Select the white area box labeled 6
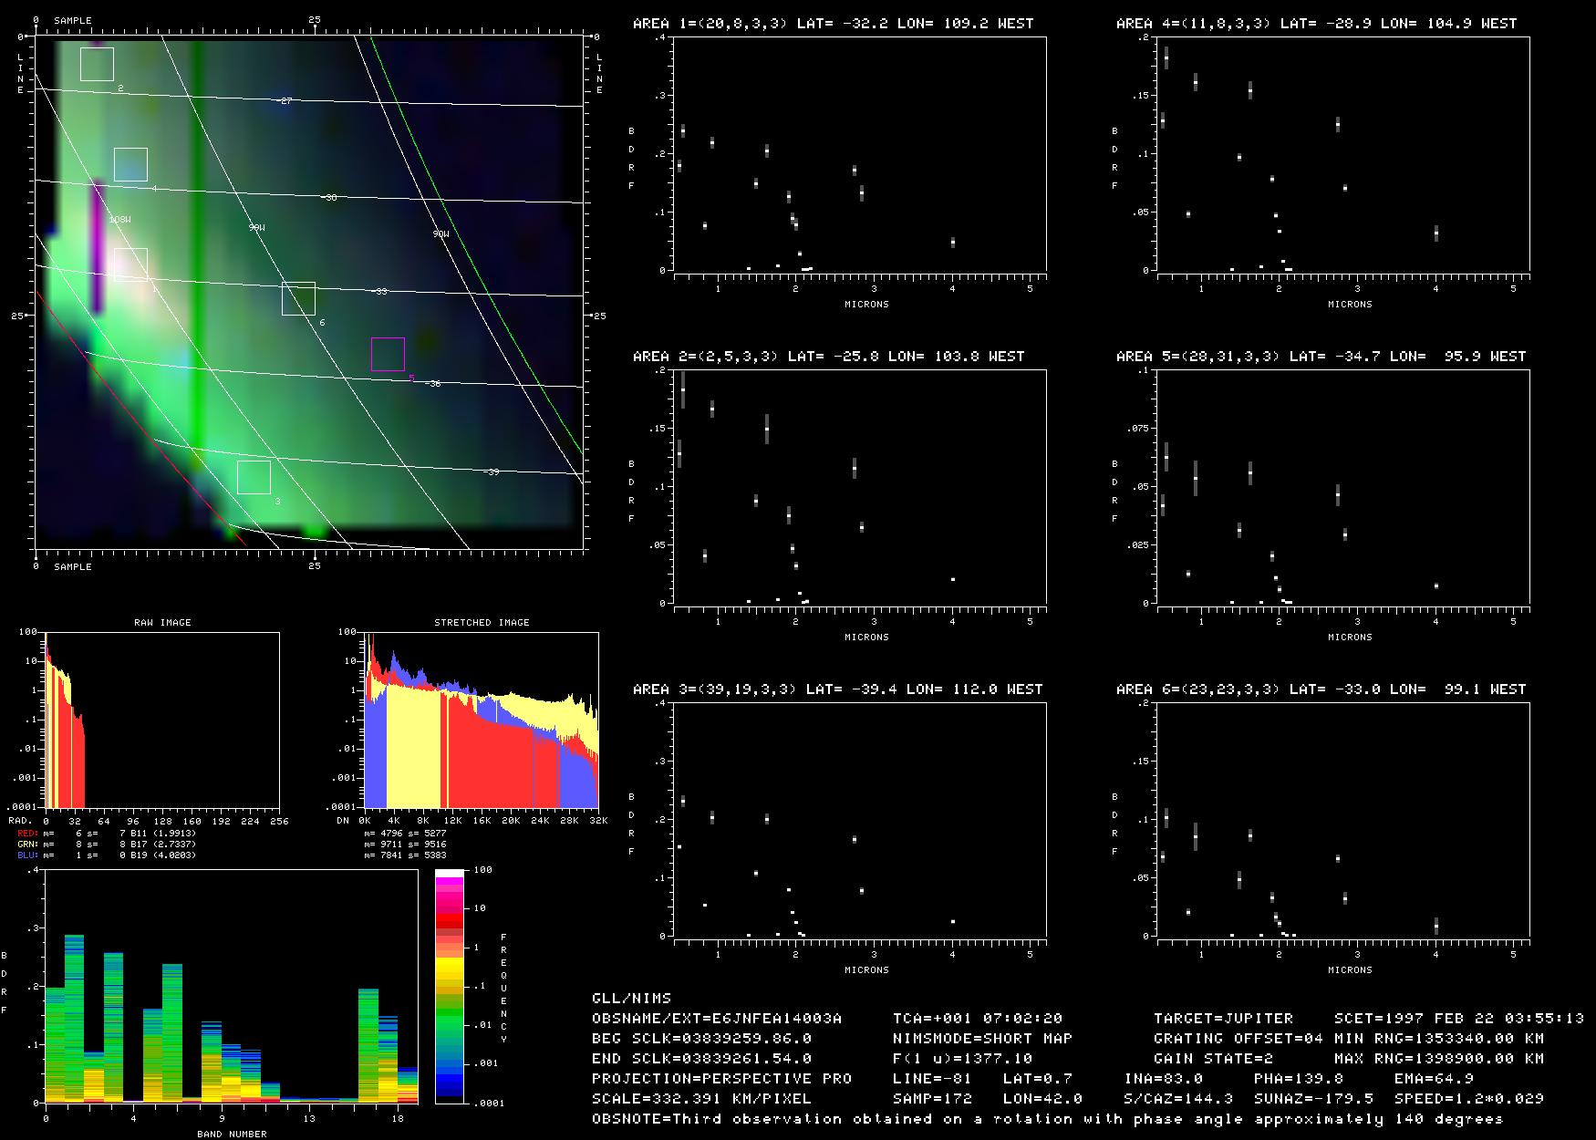The width and height of the screenshot is (1596, 1140). [298, 298]
